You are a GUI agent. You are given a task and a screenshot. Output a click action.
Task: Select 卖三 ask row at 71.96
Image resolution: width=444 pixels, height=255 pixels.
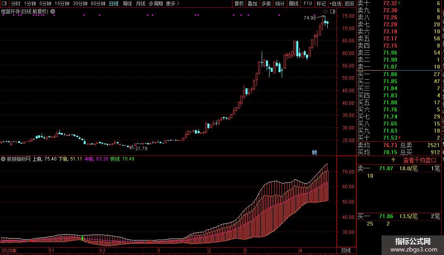click(x=399, y=53)
